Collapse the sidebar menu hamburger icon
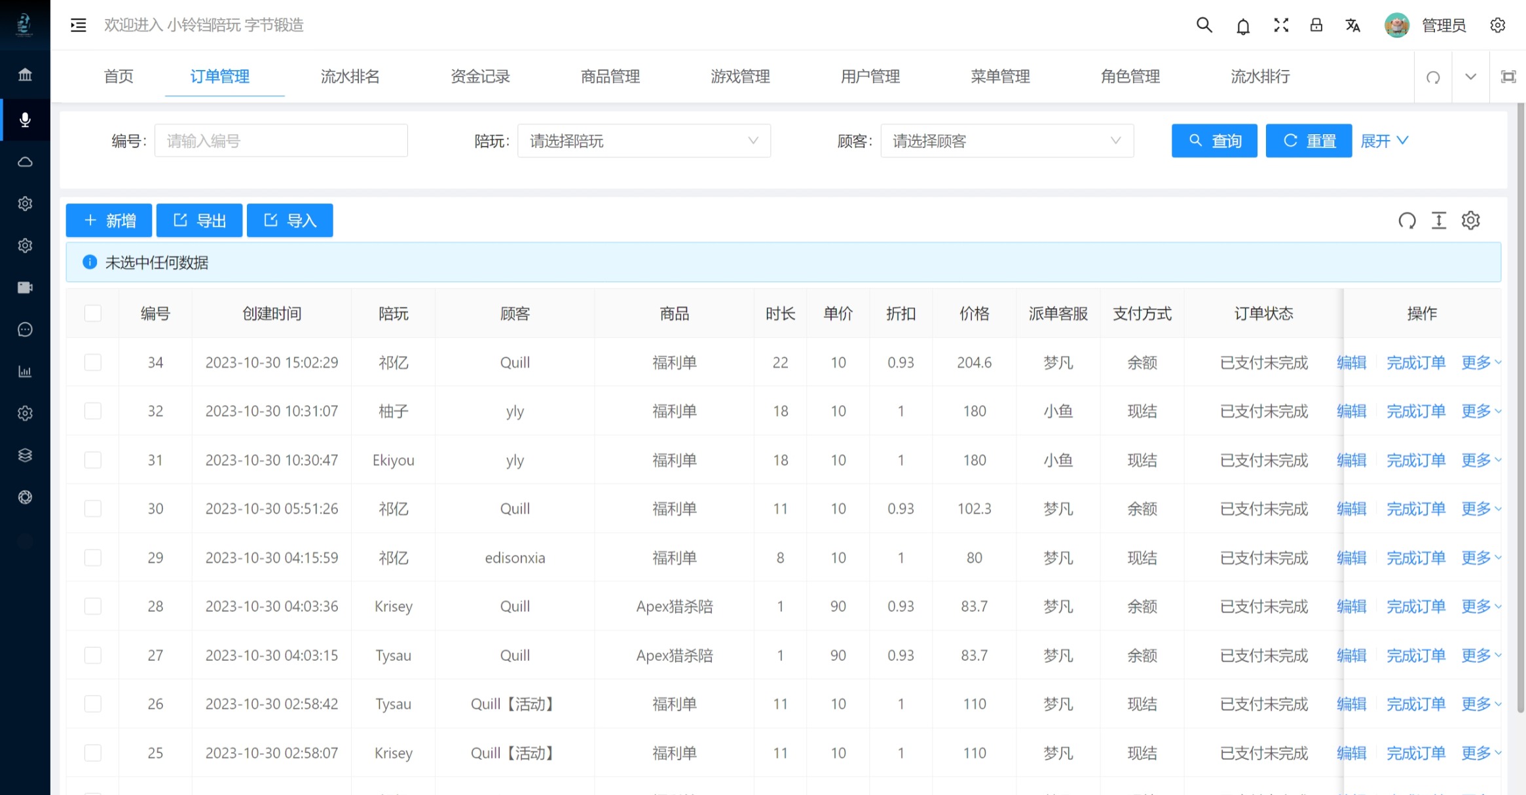The width and height of the screenshot is (1526, 795). (x=78, y=25)
